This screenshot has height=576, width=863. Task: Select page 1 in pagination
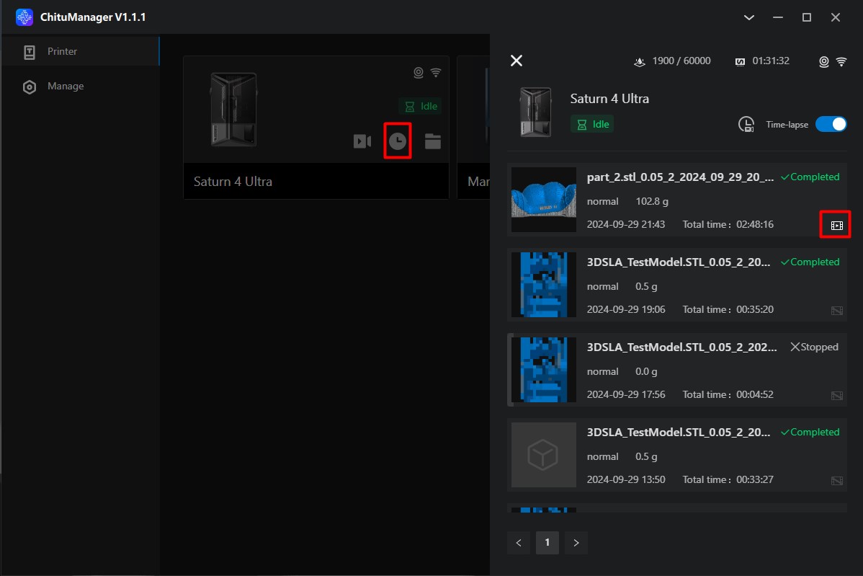(547, 543)
